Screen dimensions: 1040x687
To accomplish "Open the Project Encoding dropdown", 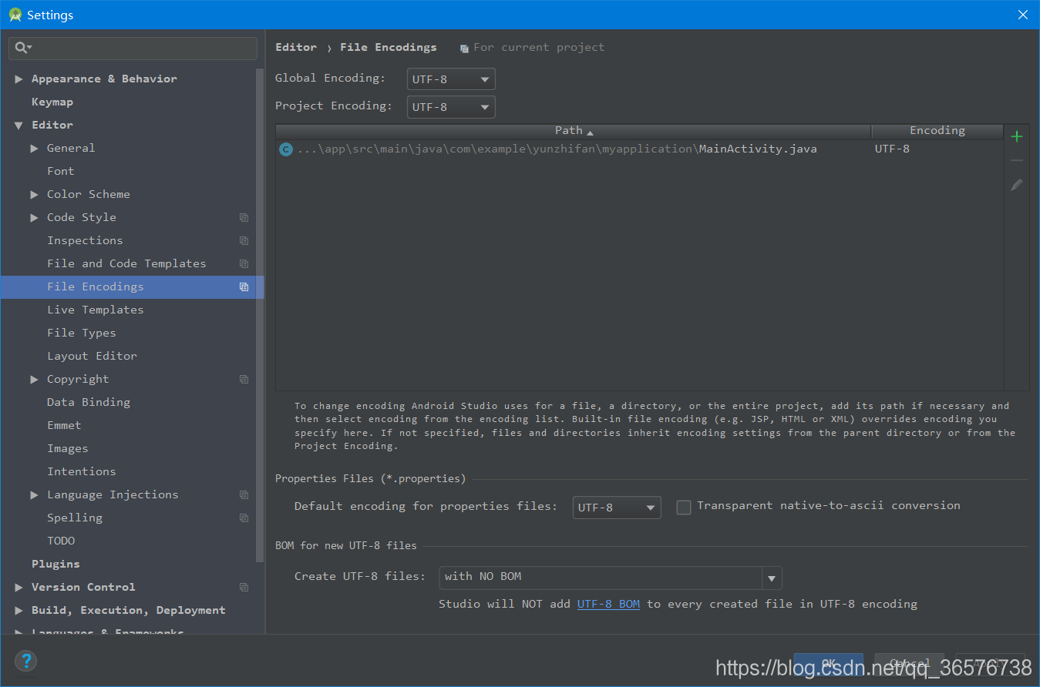I will 451,107.
